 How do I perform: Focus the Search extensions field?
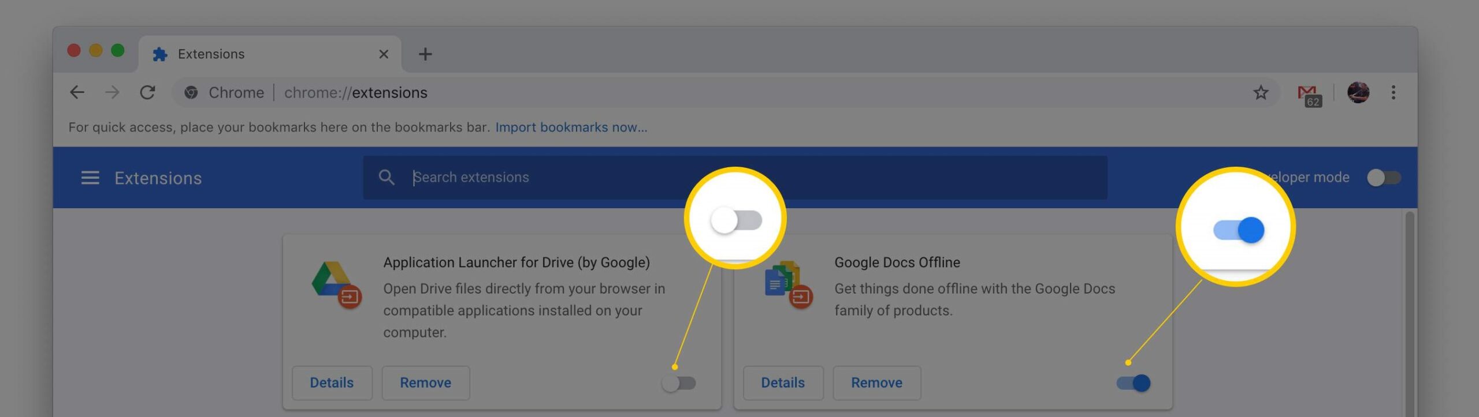[x=735, y=177]
